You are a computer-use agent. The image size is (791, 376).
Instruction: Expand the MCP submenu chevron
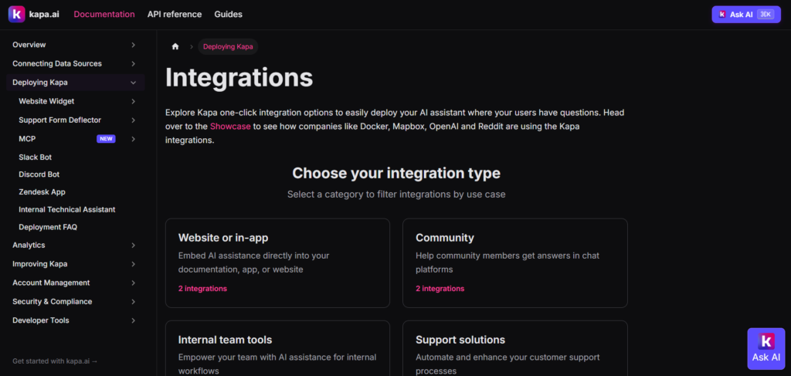tap(133, 139)
